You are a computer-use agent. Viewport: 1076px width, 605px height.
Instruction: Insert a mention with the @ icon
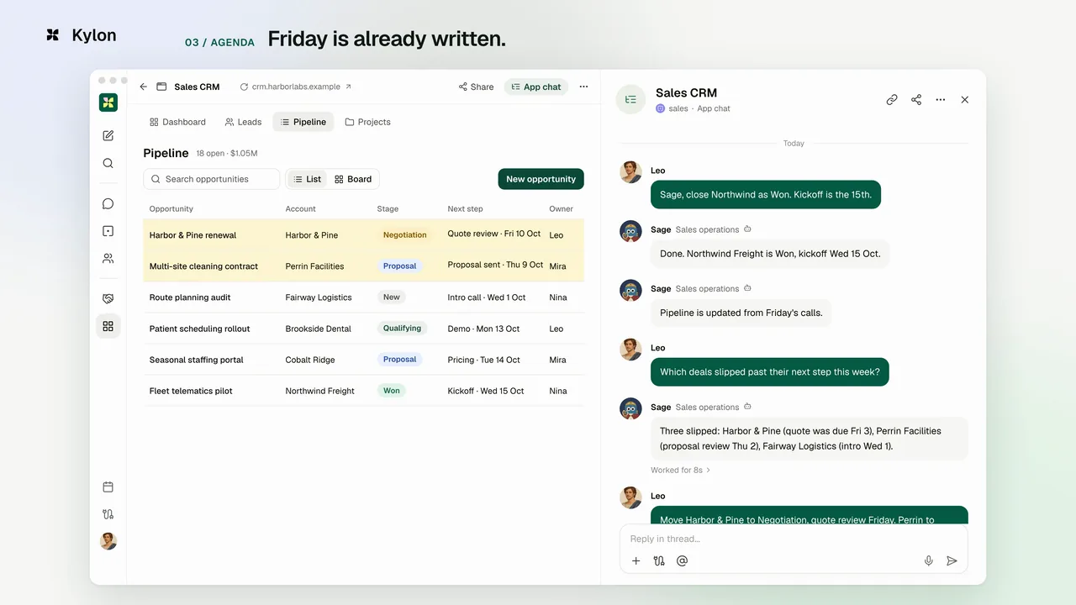682,560
